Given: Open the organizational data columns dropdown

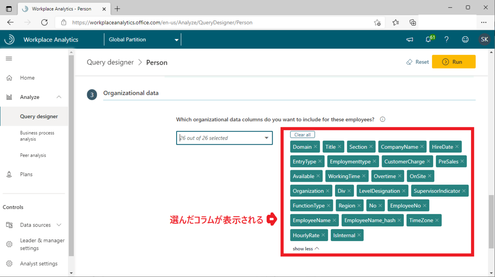Looking at the screenshot, I should pyautogui.click(x=224, y=138).
